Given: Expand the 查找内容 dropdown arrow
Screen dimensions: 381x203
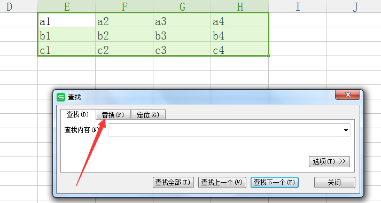Looking at the screenshot, I should pos(346,130).
